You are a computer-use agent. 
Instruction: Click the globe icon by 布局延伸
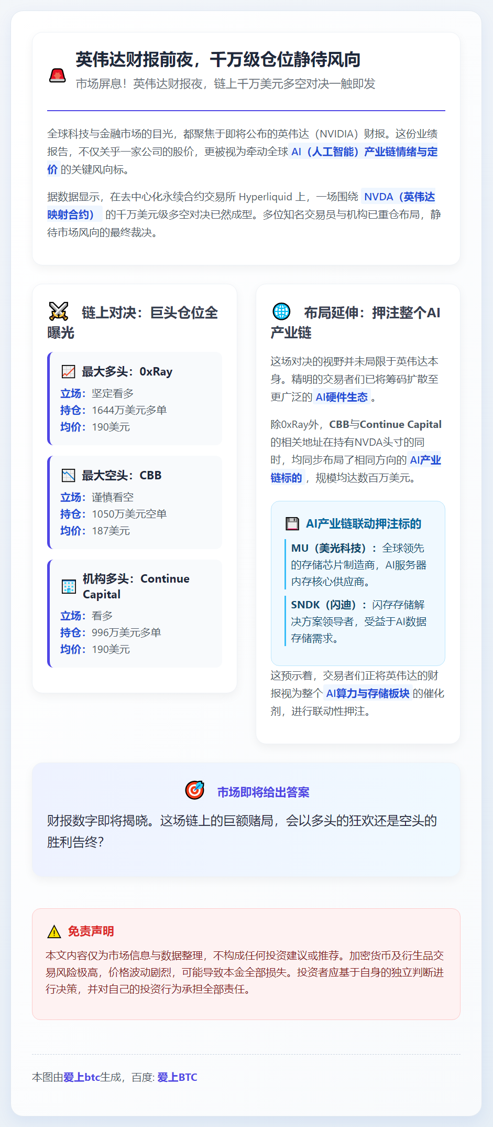(x=281, y=312)
